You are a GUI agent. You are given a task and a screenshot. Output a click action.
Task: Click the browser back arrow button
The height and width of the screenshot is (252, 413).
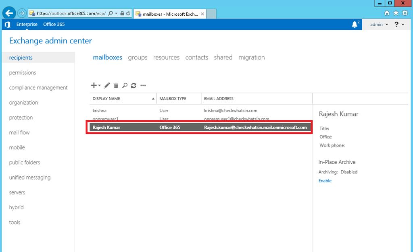point(9,13)
